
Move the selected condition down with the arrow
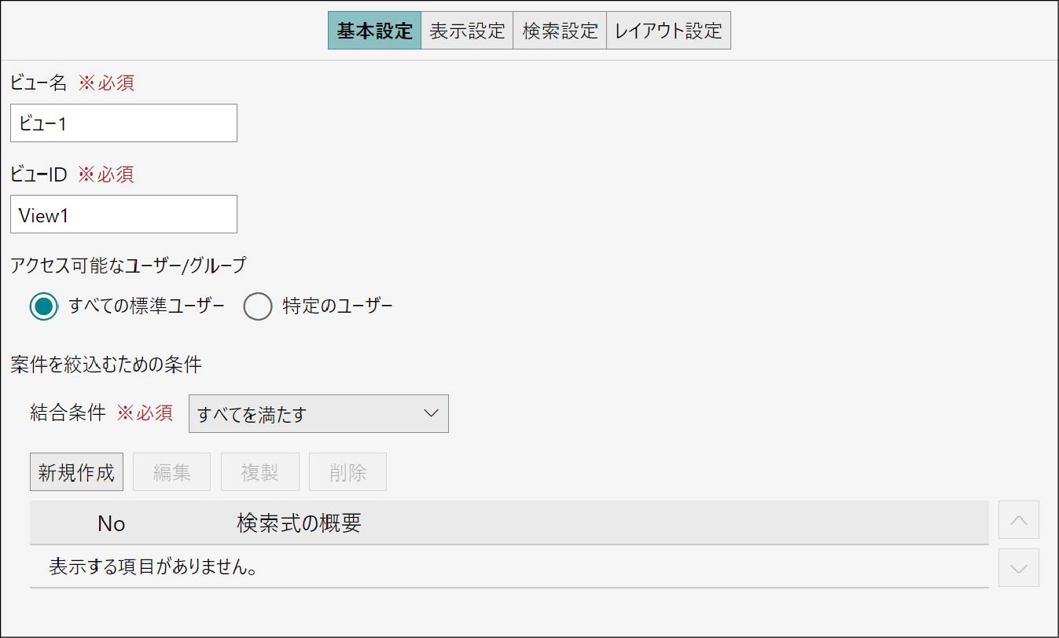pos(1018,568)
